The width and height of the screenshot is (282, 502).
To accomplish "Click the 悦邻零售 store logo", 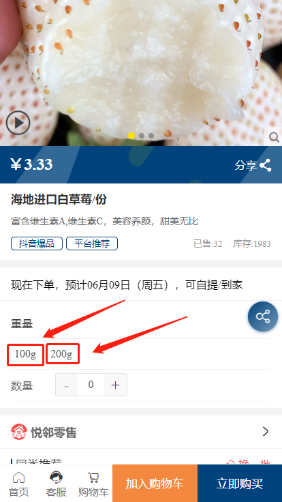I will click(x=19, y=432).
